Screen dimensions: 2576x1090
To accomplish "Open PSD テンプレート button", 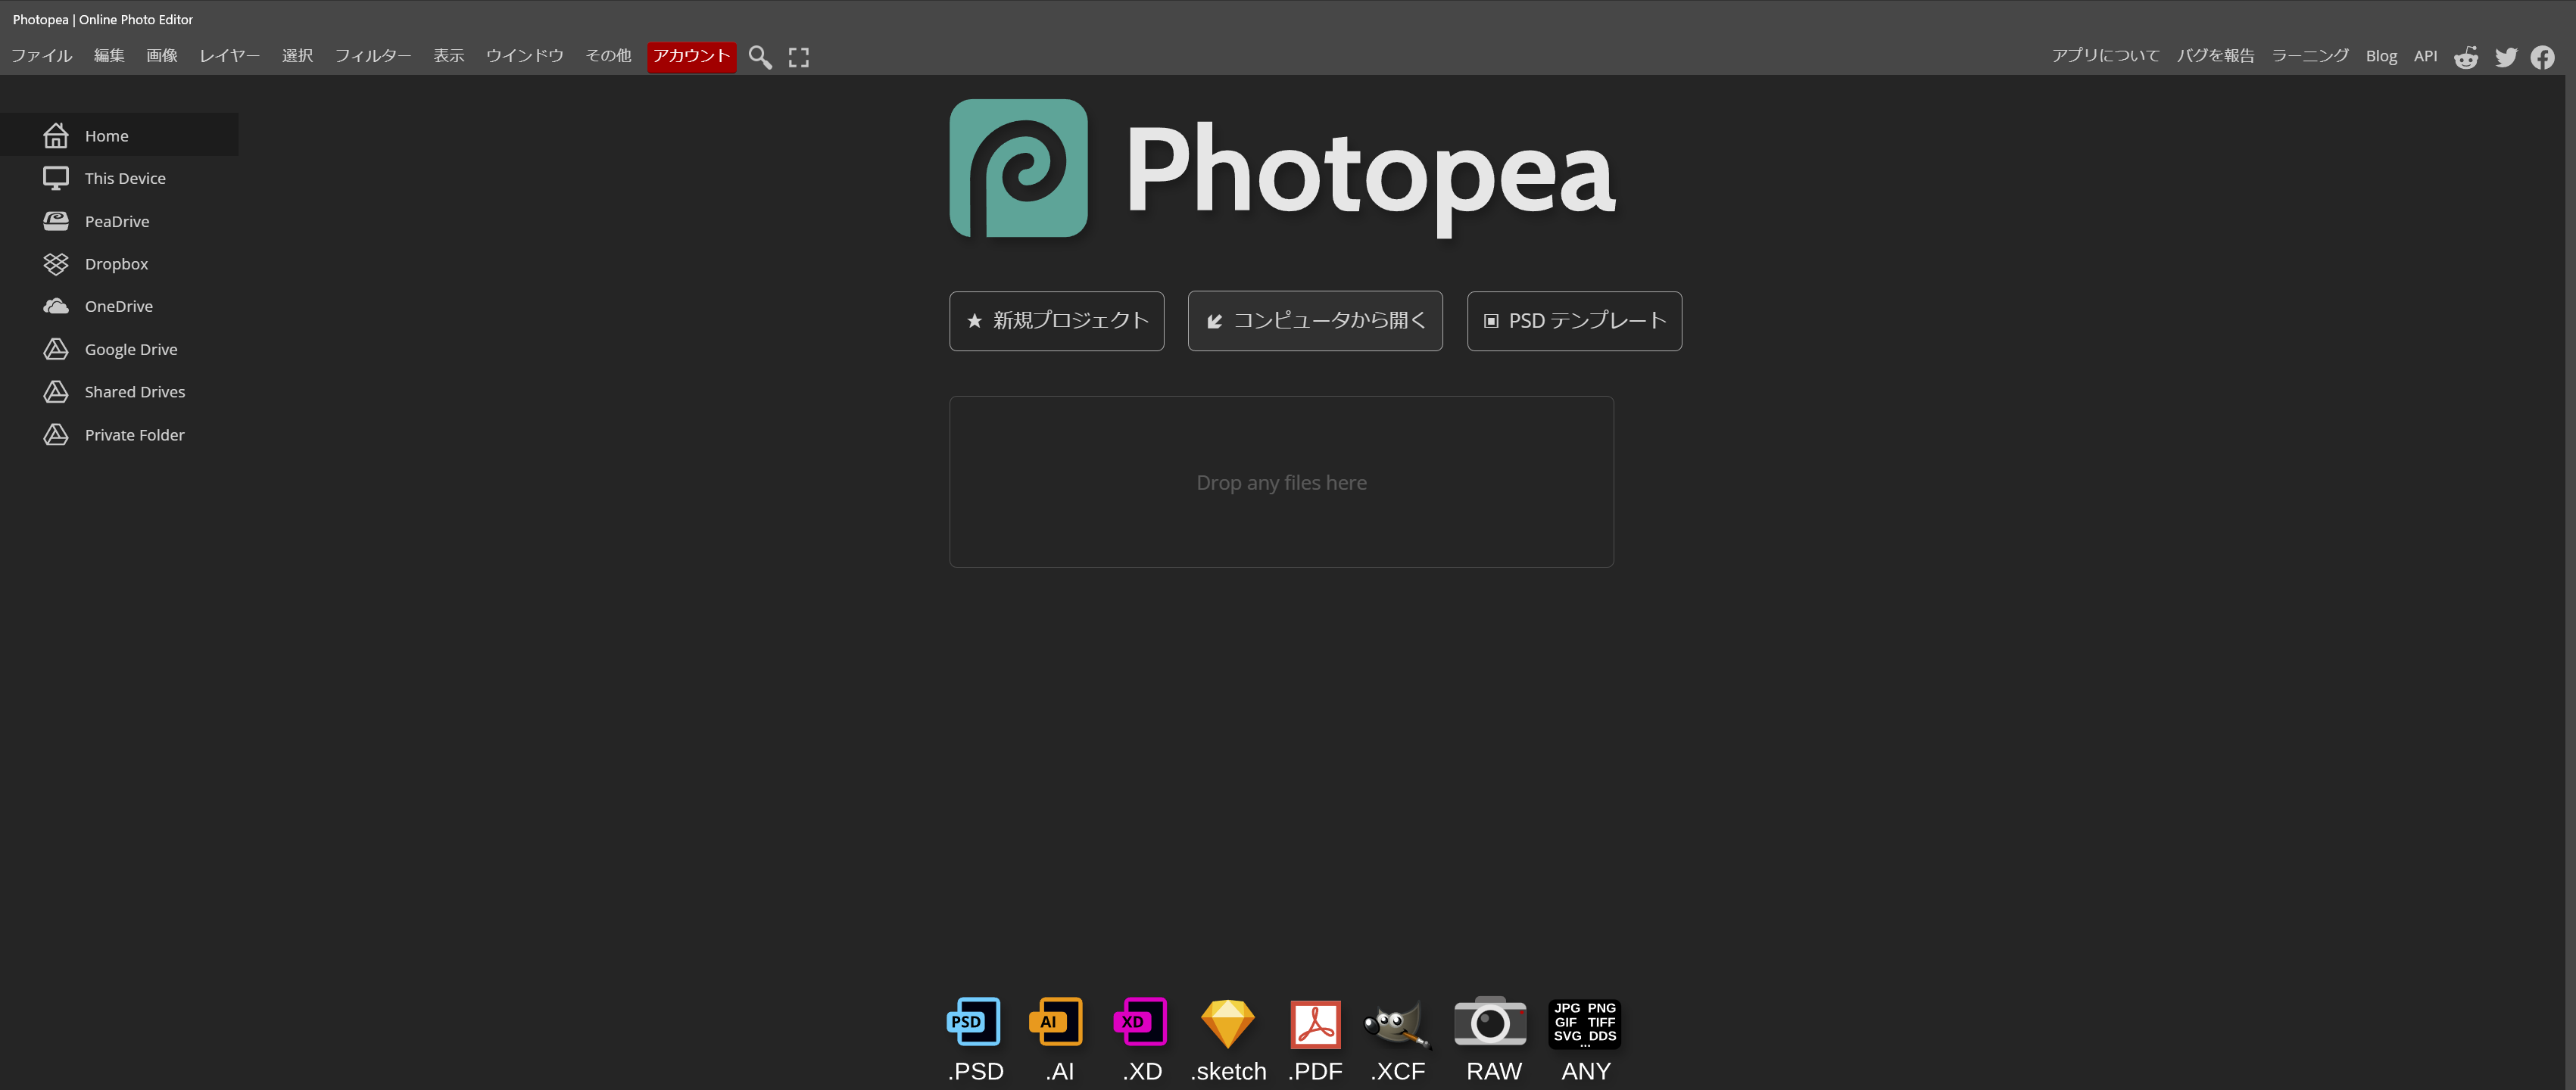I will coord(1573,321).
